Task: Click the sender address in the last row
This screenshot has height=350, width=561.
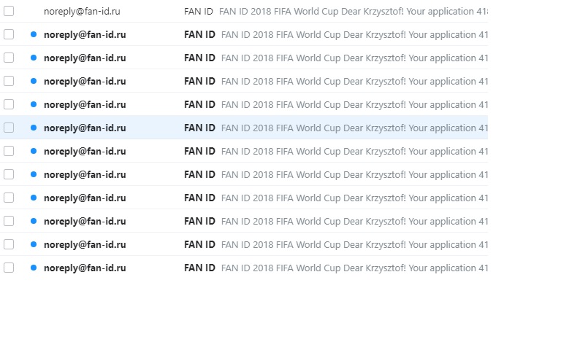Action: pos(85,268)
